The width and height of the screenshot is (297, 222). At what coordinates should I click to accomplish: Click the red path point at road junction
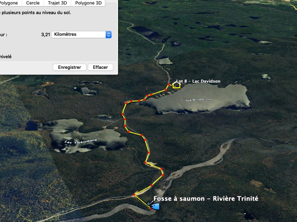click(x=134, y=195)
